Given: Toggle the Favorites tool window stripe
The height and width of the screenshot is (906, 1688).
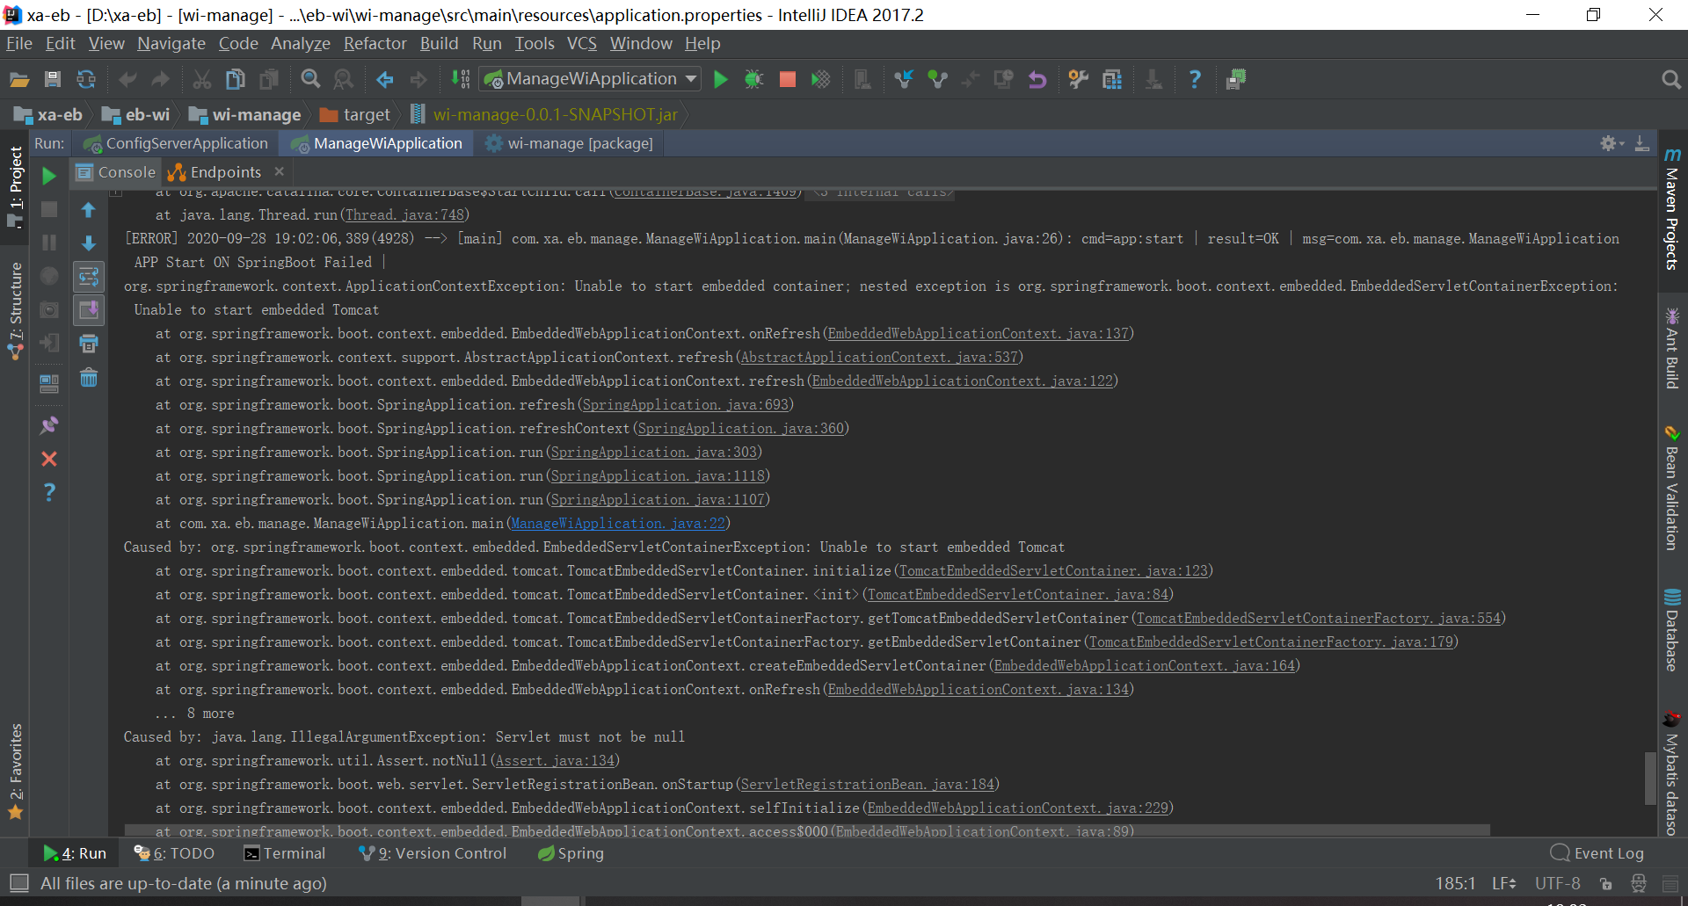Looking at the screenshot, I should [15, 772].
